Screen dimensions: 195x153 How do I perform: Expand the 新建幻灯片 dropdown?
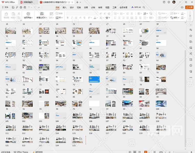click(47, 18)
